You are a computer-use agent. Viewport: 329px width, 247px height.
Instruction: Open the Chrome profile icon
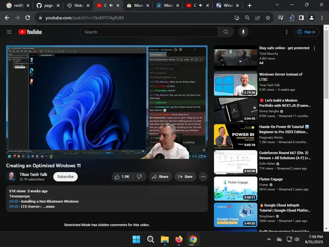click(x=312, y=18)
